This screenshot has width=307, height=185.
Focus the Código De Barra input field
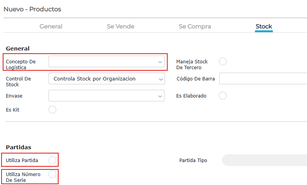pos(263,79)
